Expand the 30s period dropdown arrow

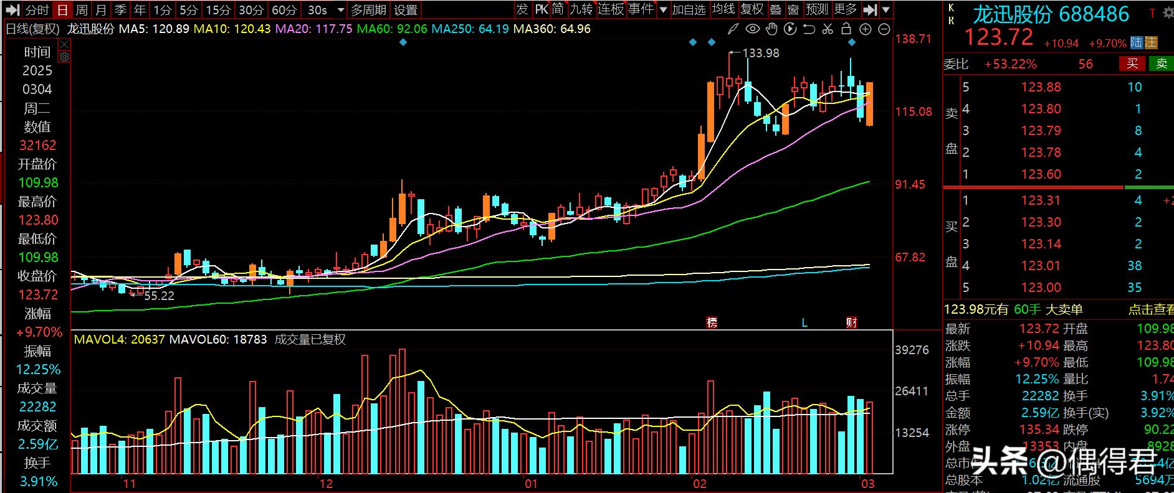pyautogui.click(x=340, y=10)
